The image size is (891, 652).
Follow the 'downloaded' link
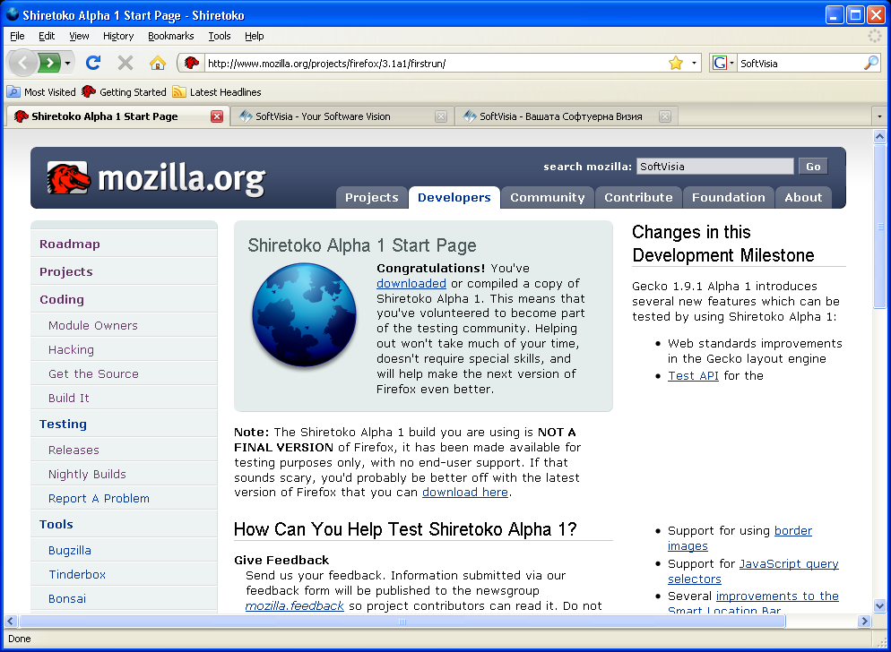pos(411,283)
